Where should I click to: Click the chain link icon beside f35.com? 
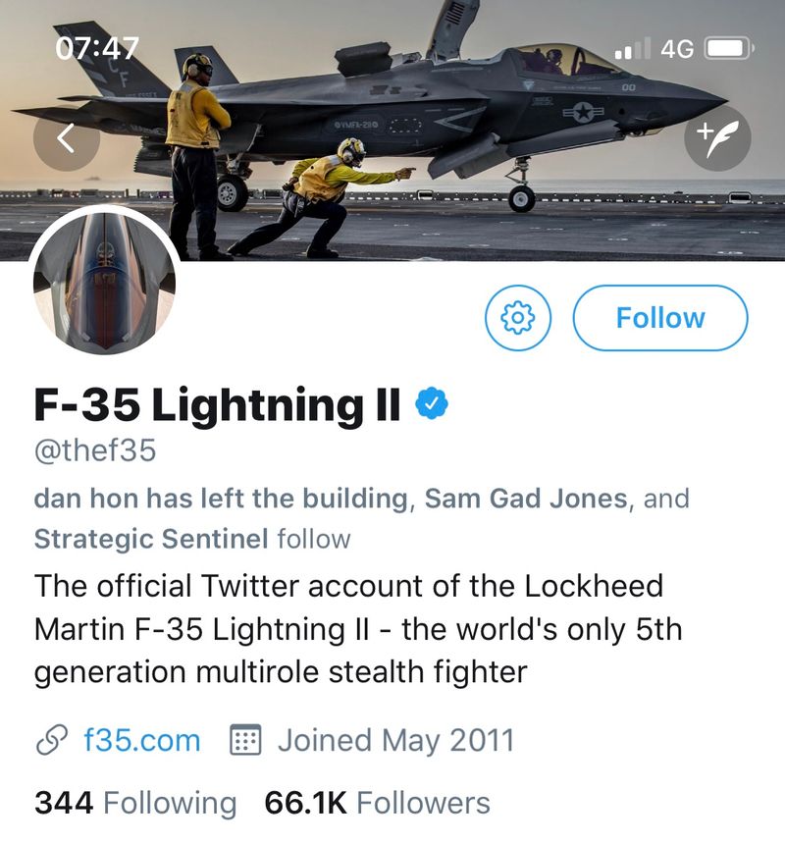pyautogui.click(x=53, y=740)
